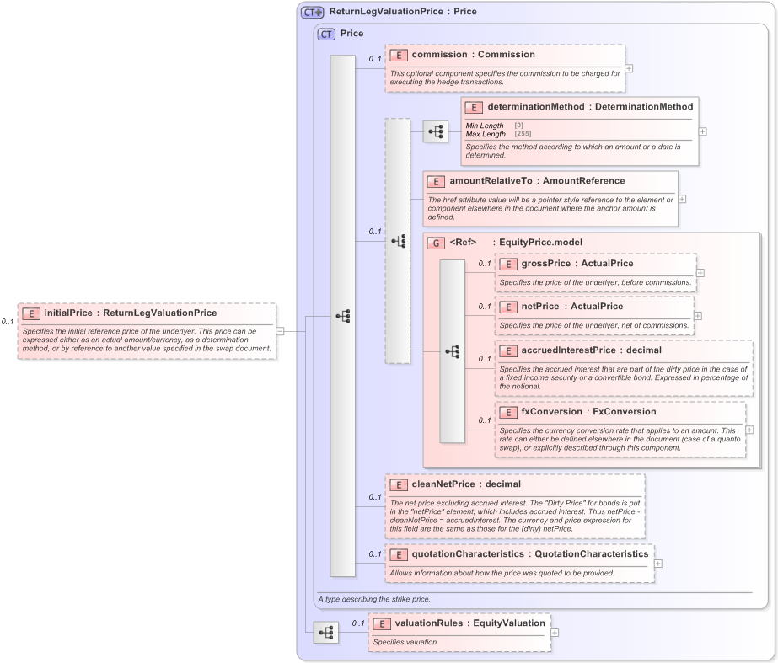Select cleanNetPrice : decimal label
This screenshot has height=663, width=778.
coord(466,484)
